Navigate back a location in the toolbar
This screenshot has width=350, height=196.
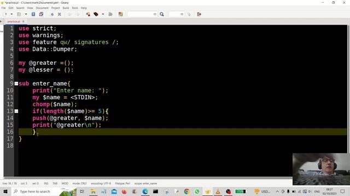[69, 14]
